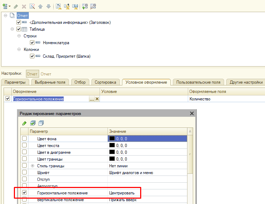This screenshot has height=204, width=265.
Task: Click the Нет линии value cell
Action: [x=147, y=166]
